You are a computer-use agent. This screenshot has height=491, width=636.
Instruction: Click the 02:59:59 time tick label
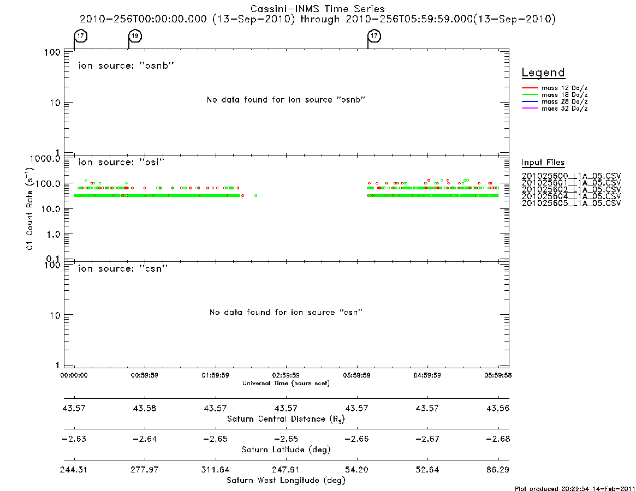[x=286, y=375]
